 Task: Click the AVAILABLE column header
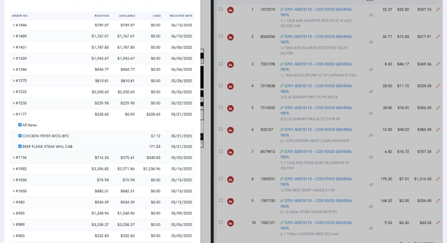(127, 16)
